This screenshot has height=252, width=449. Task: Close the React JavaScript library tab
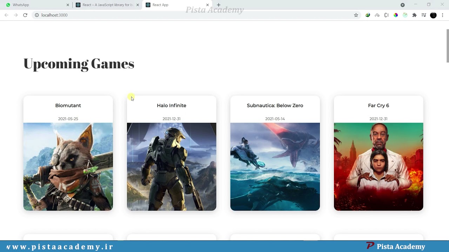[x=138, y=5]
